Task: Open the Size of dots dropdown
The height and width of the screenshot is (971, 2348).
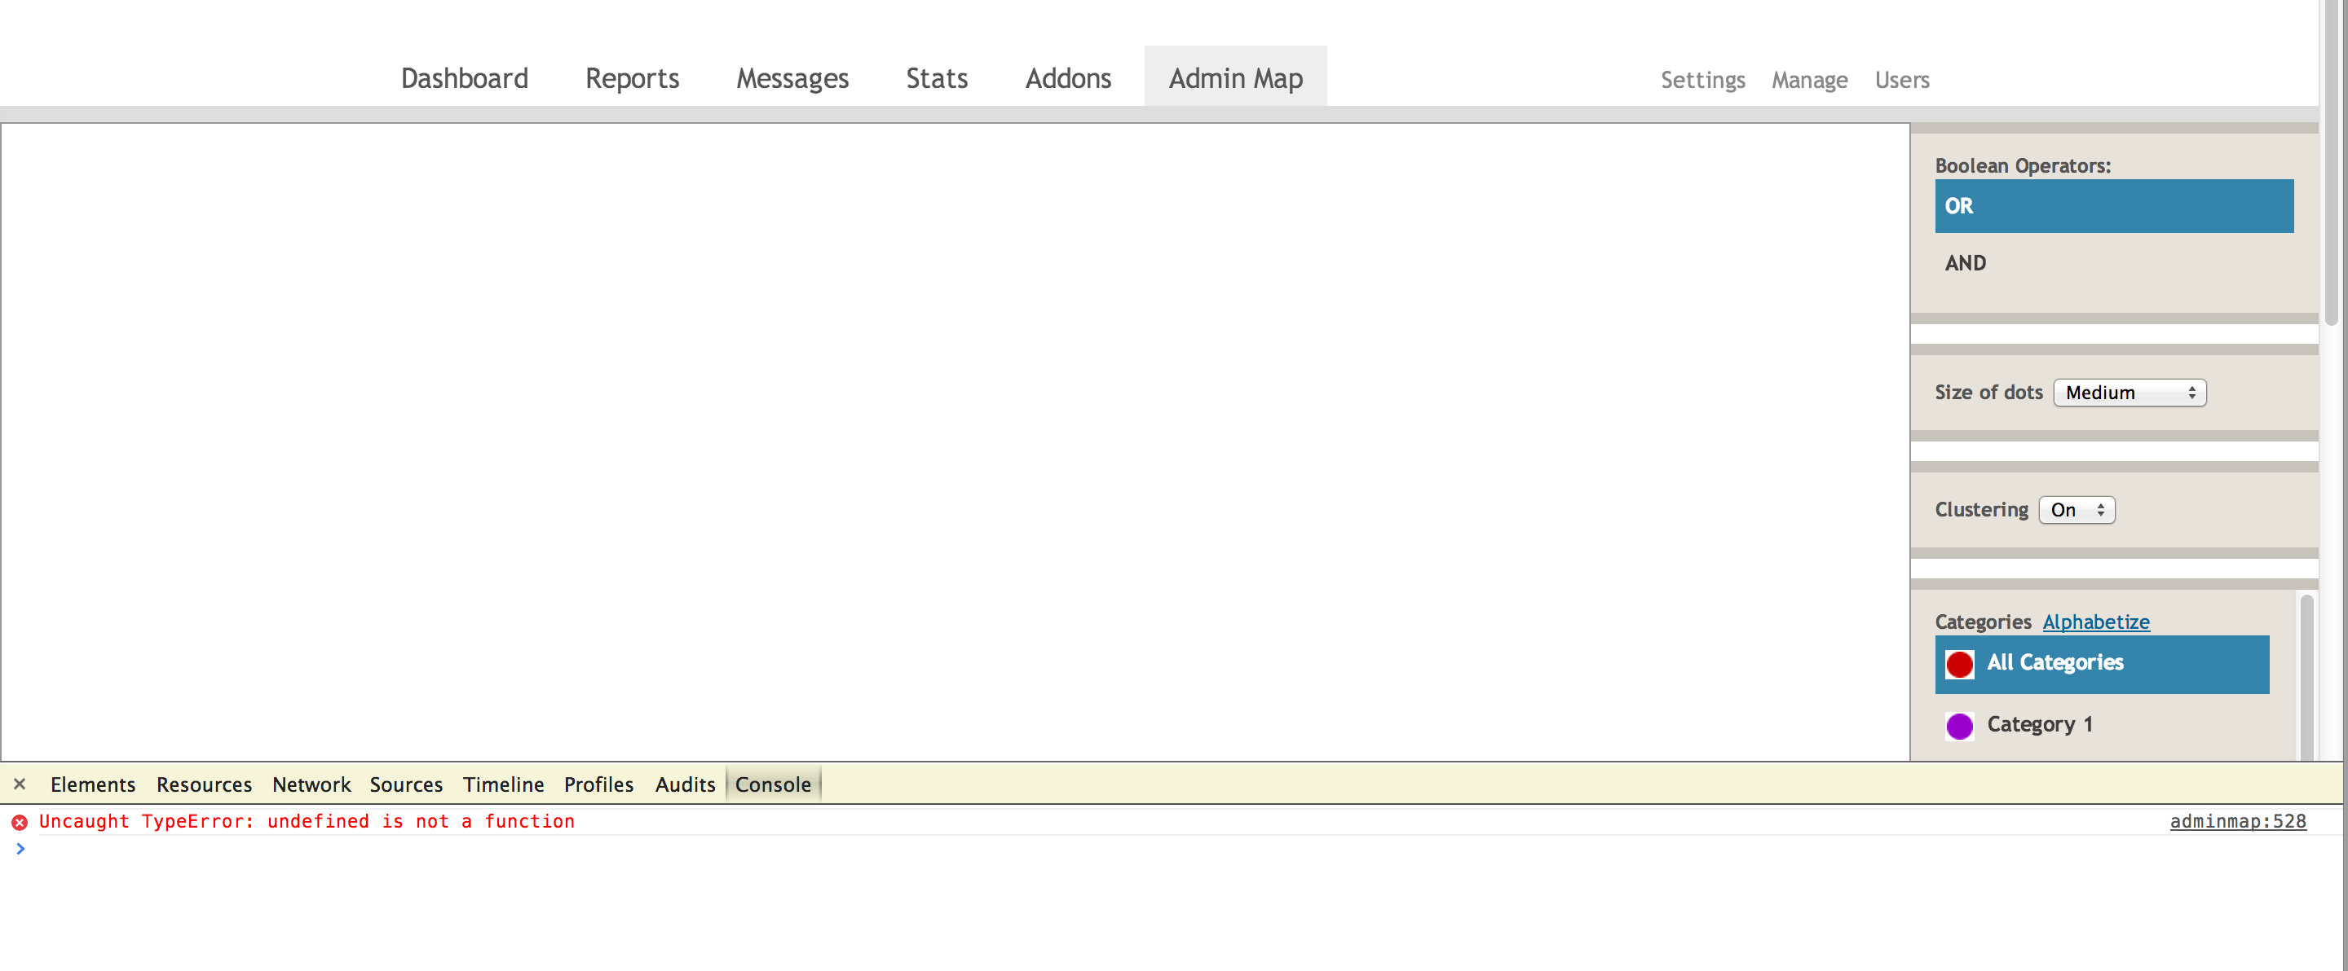Action: 2129,393
